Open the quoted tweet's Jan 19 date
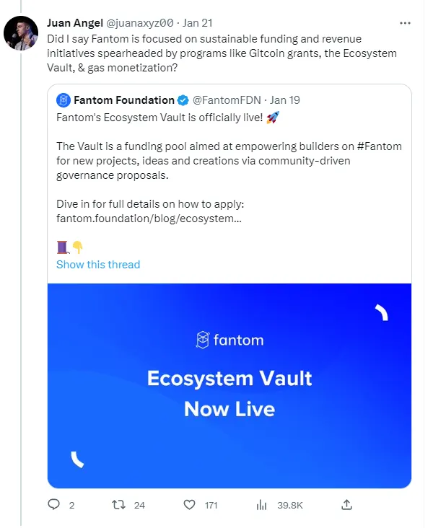Image resolution: width=433 pixels, height=528 pixels. (x=285, y=100)
